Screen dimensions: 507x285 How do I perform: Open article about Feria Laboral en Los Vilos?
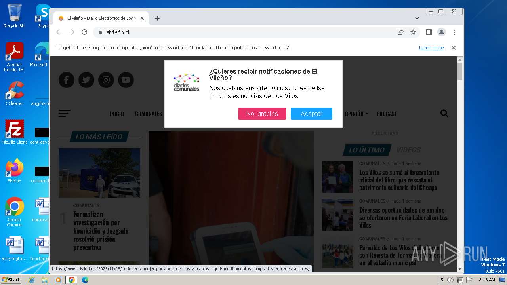(403, 218)
